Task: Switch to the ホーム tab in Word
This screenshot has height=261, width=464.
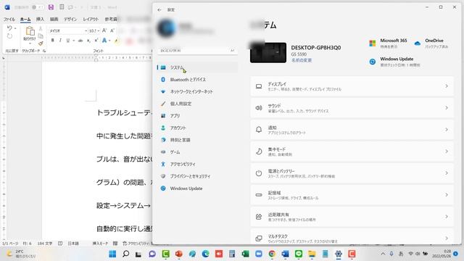Action: 25,20
